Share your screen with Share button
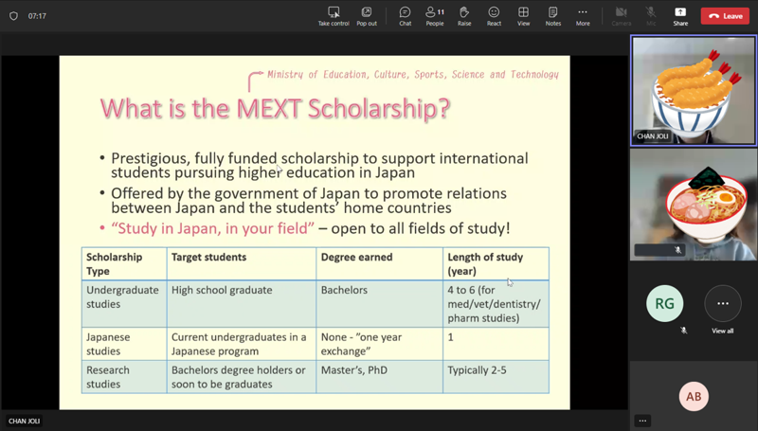The height and width of the screenshot is (431, 758). click(680, 16)
